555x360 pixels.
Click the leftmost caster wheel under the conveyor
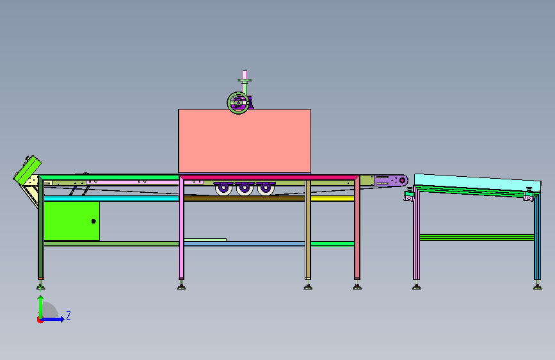click(223, 188)
